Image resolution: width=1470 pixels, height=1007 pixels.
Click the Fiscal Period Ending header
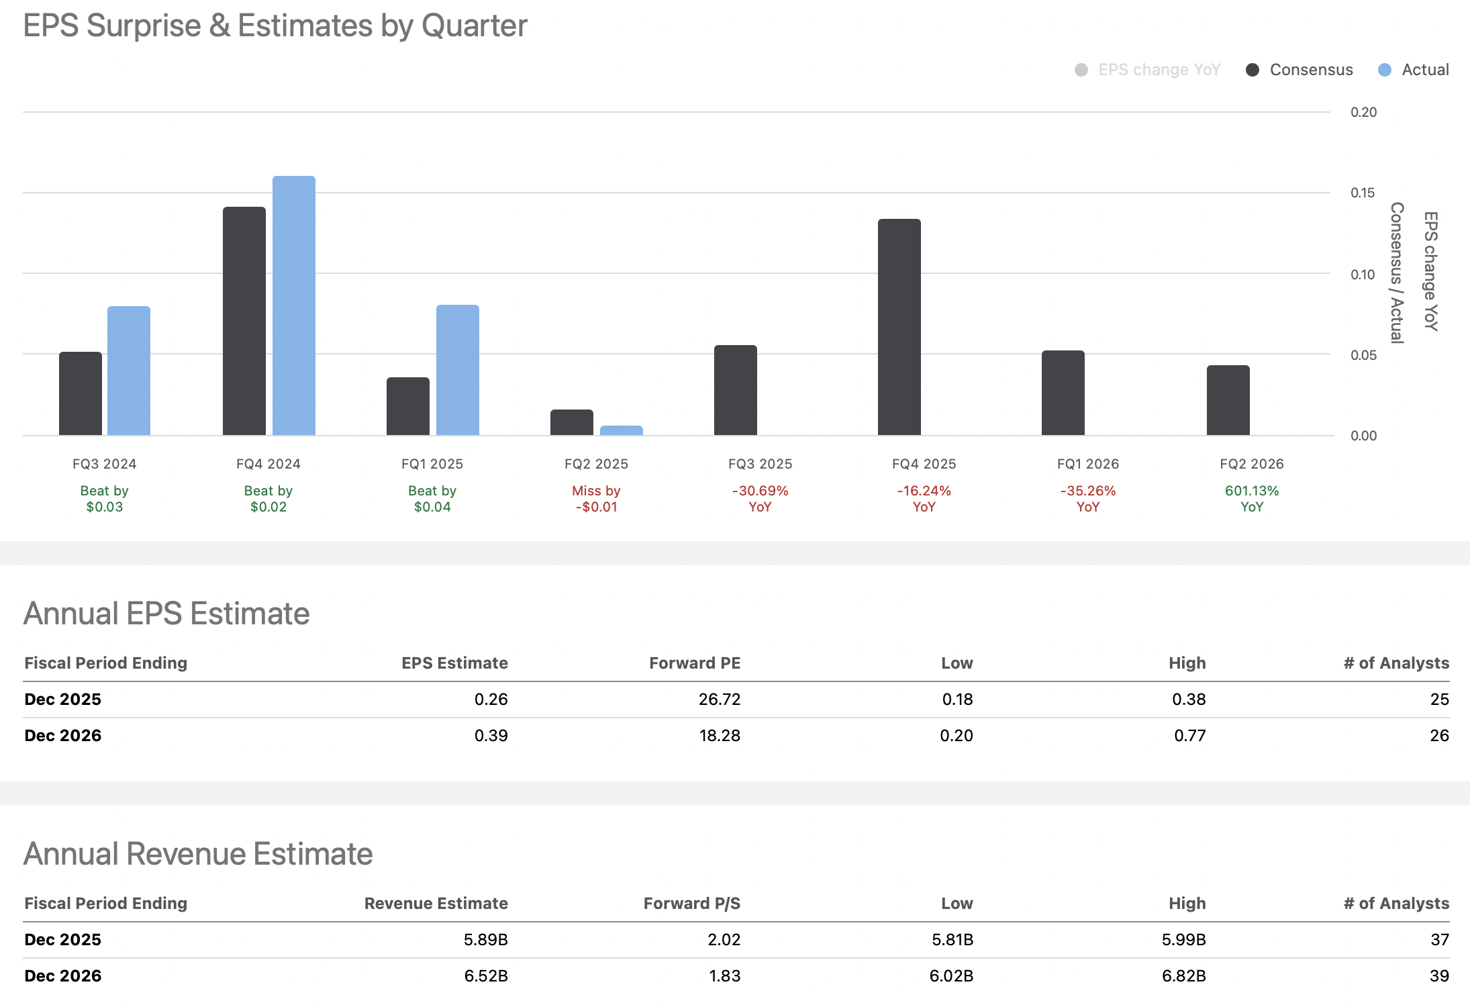pos(105,663)
